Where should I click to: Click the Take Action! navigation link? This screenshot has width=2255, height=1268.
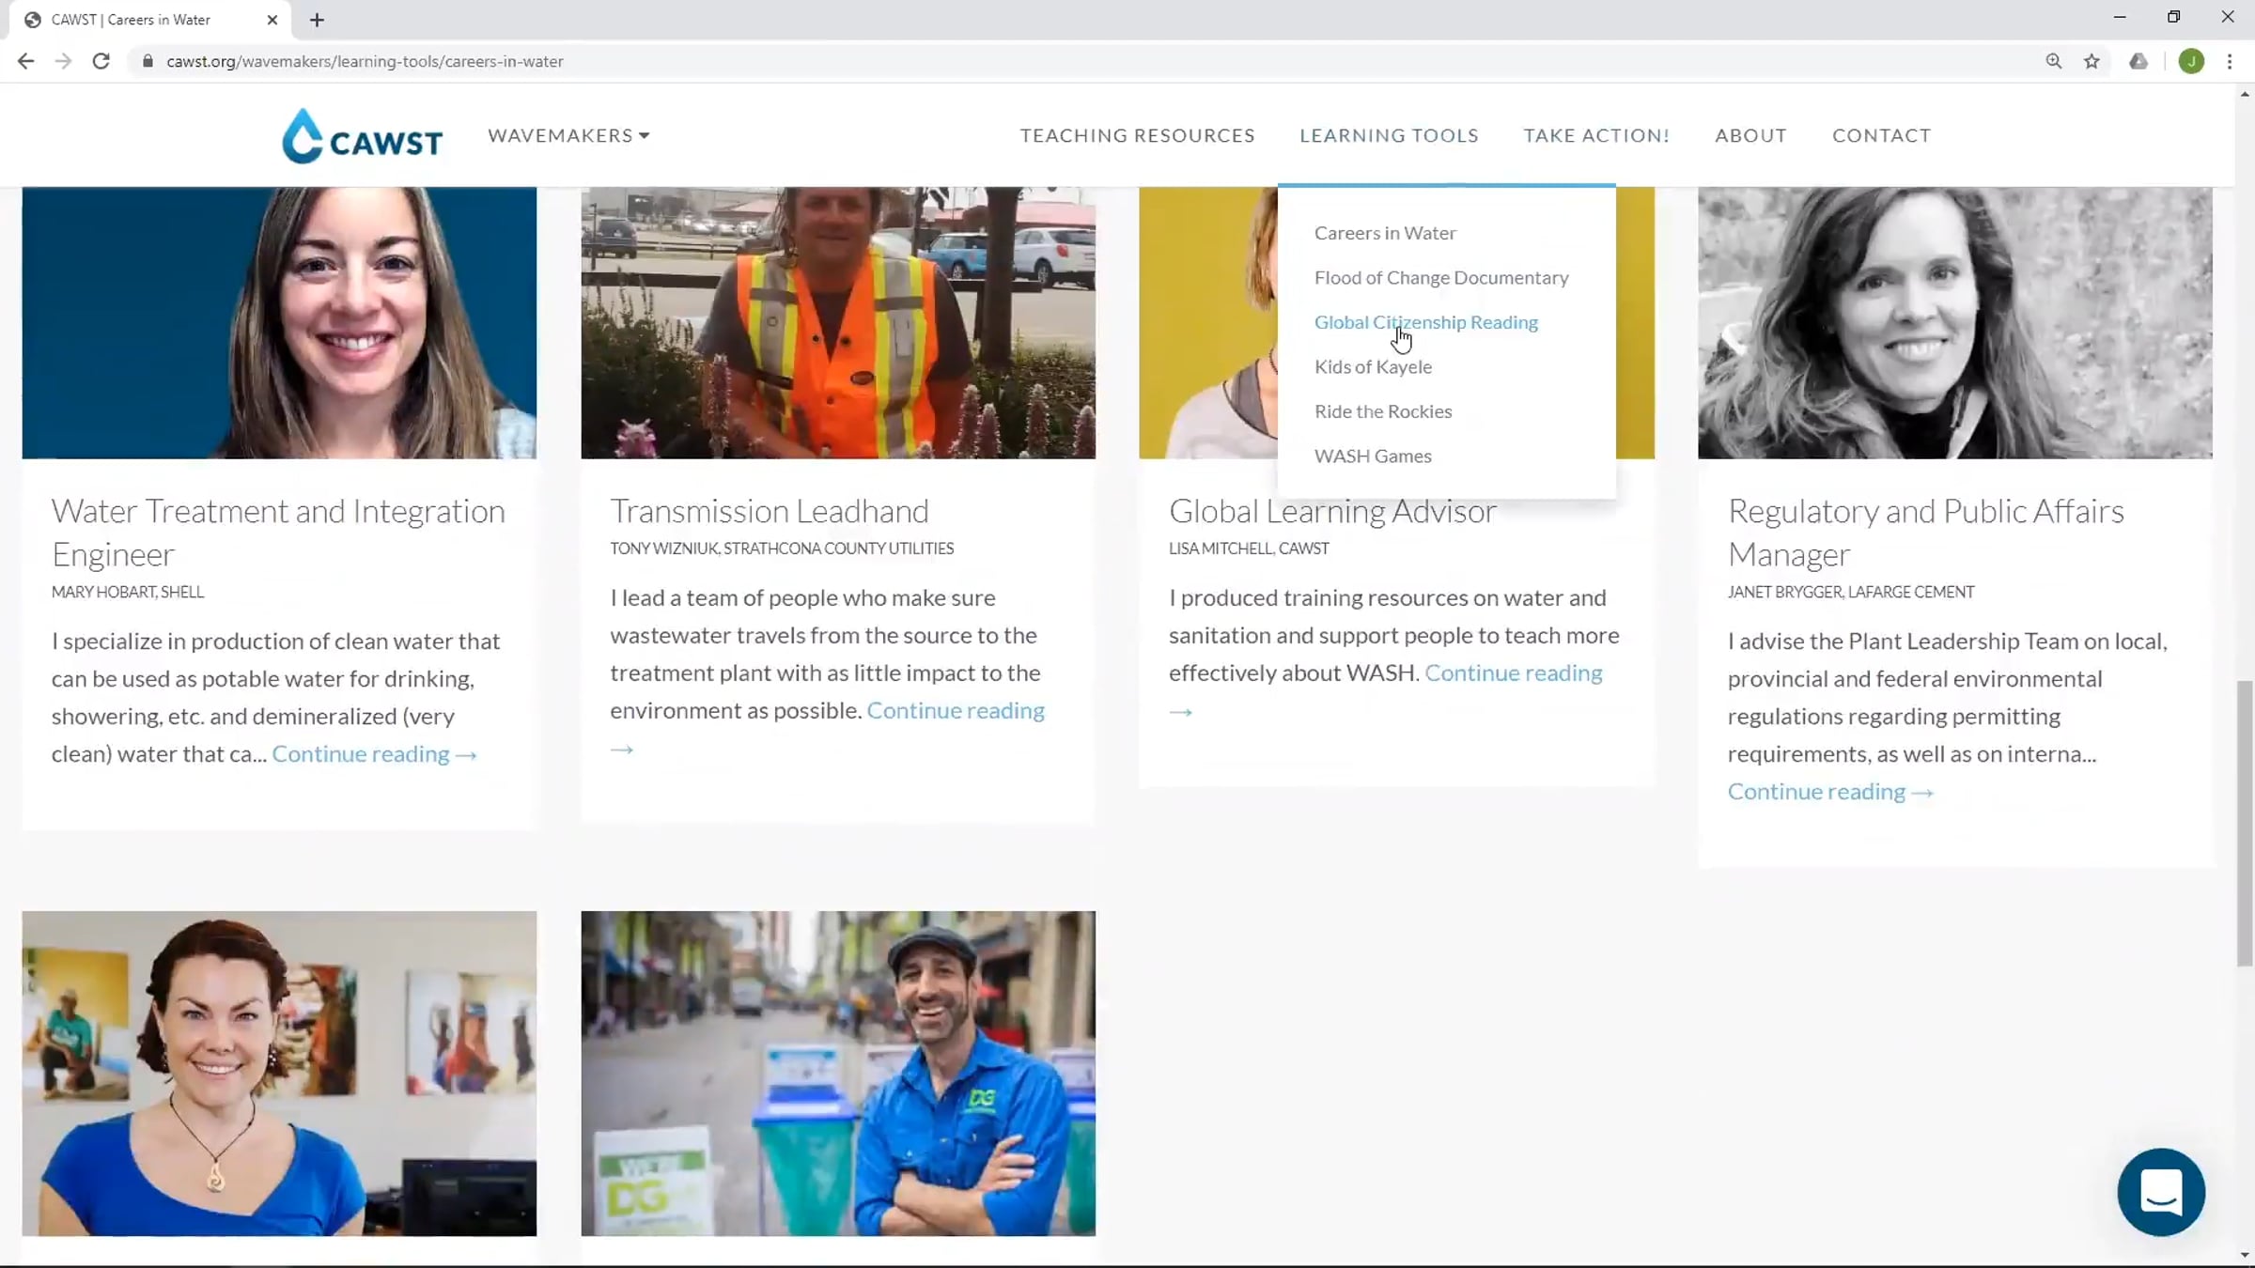(1596, 135)
